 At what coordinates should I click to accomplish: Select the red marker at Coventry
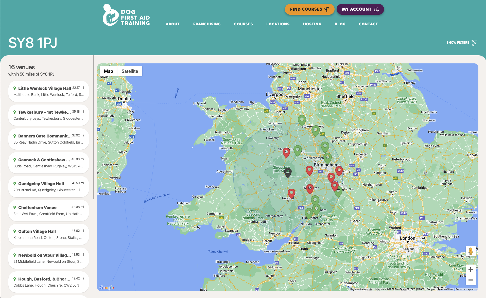pos(339,171)
